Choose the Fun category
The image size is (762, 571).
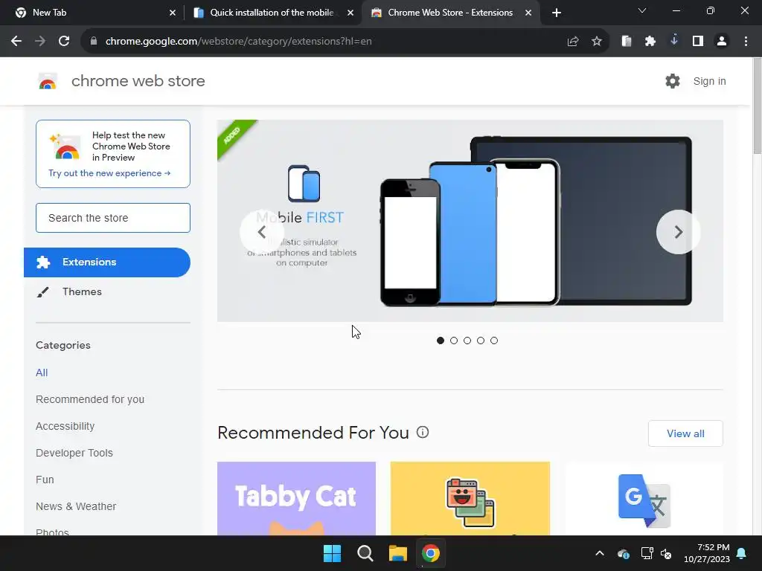45,480
